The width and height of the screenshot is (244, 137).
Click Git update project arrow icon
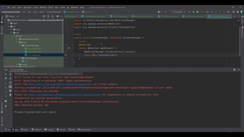pyautogui.click(x=212, y=12)
